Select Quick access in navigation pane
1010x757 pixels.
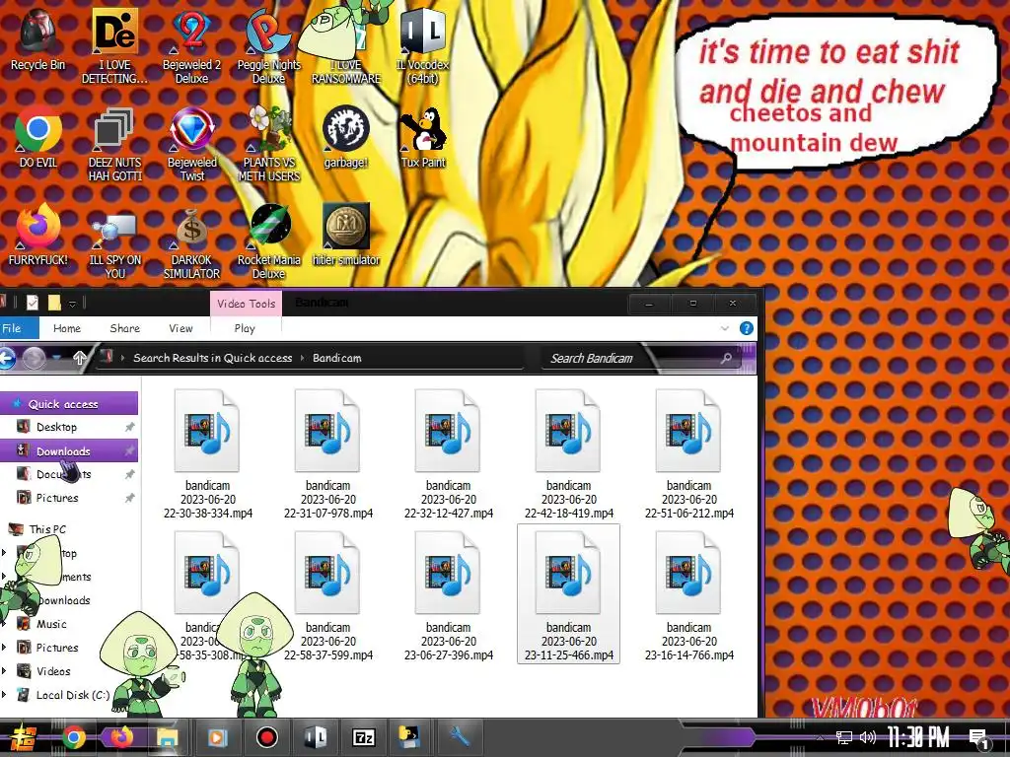point(69,404)
